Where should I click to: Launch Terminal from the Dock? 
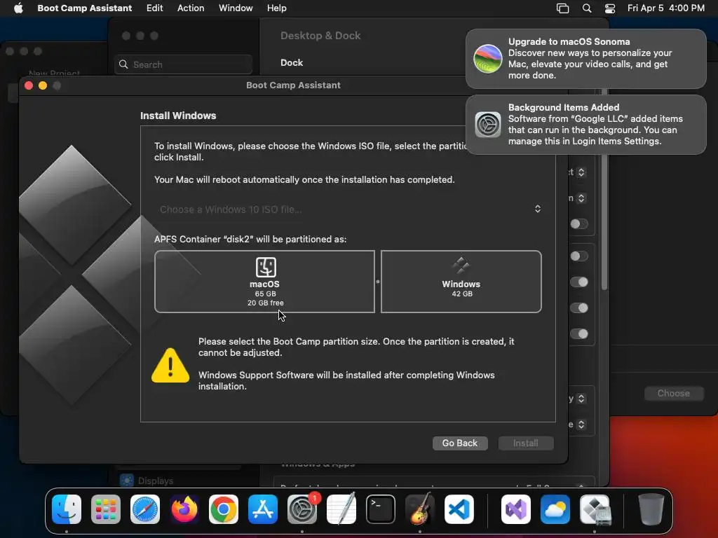381,509
